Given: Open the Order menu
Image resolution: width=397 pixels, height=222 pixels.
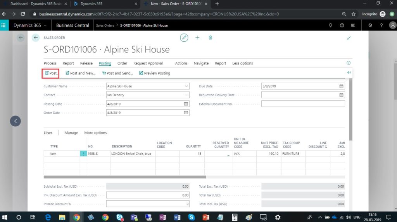Looking at the screenshot, I should (x=122, y=63).
